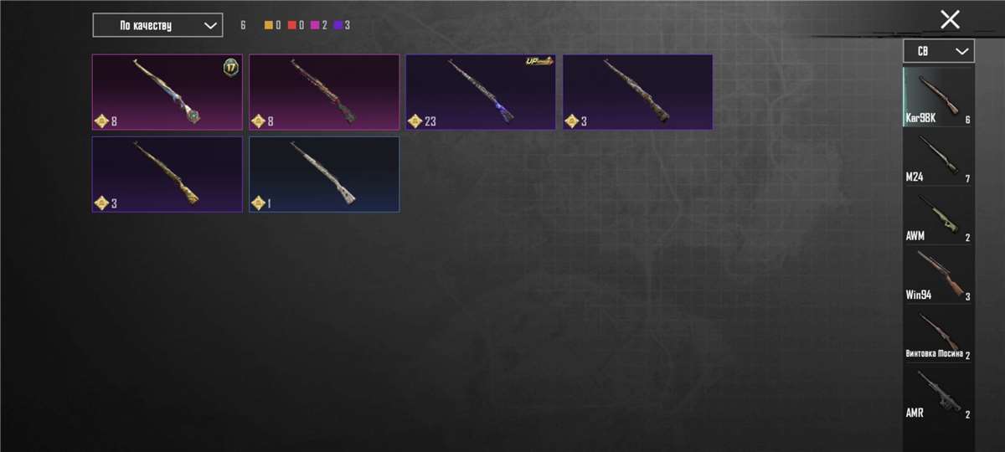The height and width of the screenshot is (452, 1005).
Task: Click the chevron arrow in sort dropdown
Action: pos(210,25)
